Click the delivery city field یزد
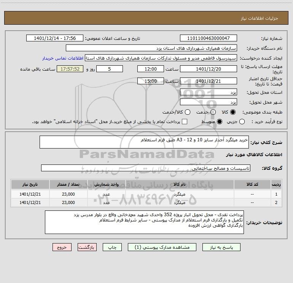 click(209, 102)
